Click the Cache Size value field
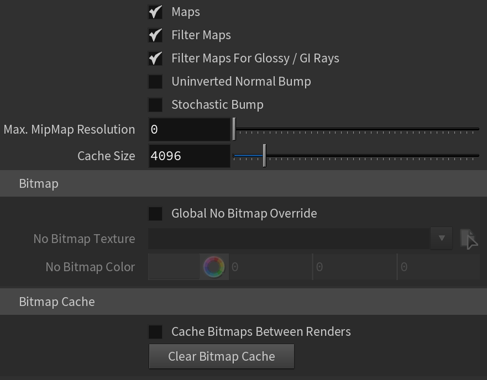487x380 pixels. 189,156
